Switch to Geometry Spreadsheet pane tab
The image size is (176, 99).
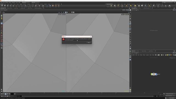38,8
